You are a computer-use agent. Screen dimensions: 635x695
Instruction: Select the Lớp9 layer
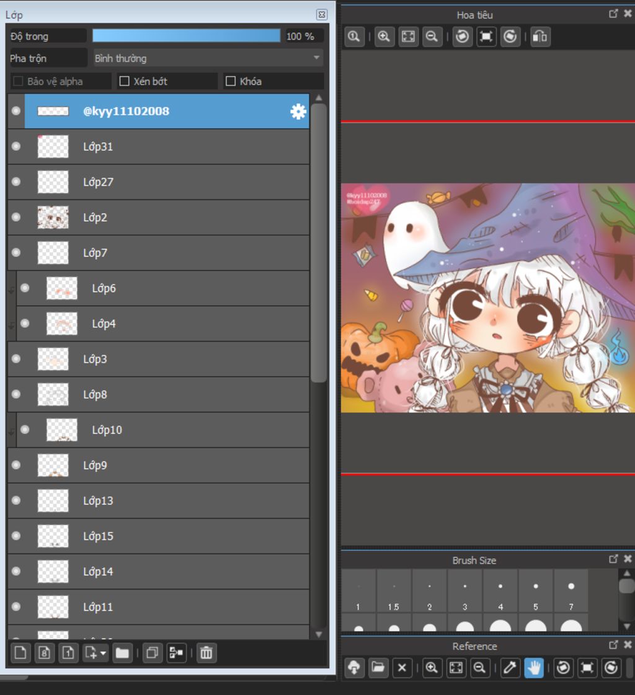[x=158, y=466]
